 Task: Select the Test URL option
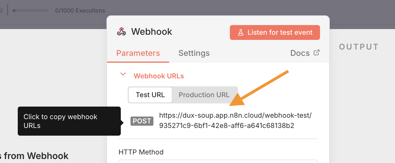click(x=150, y=95)
